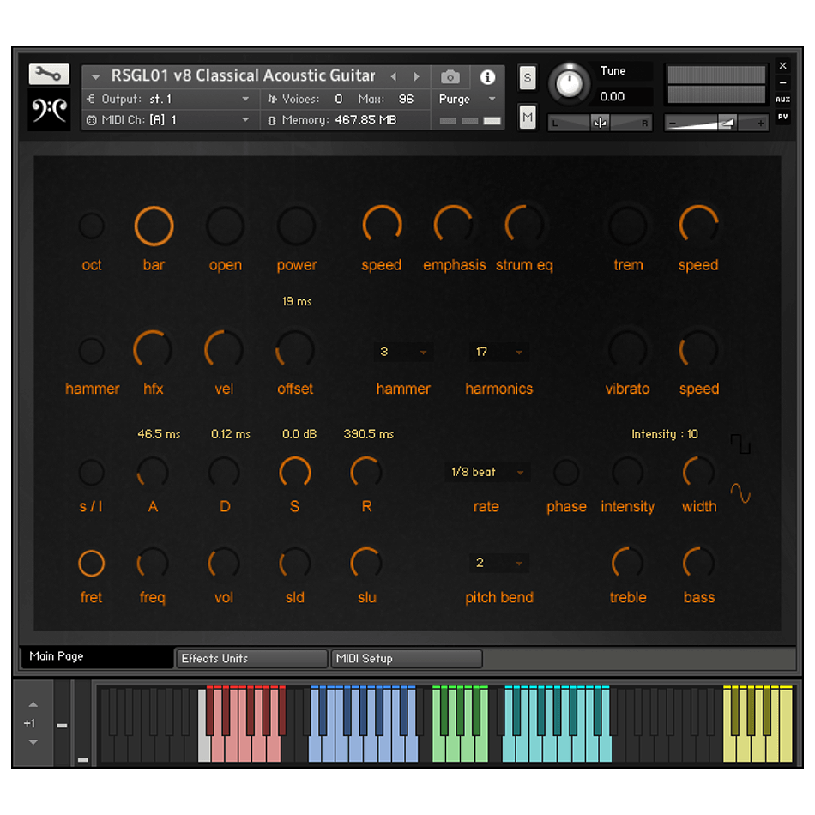Open the instrument info icon

(487, 77)
